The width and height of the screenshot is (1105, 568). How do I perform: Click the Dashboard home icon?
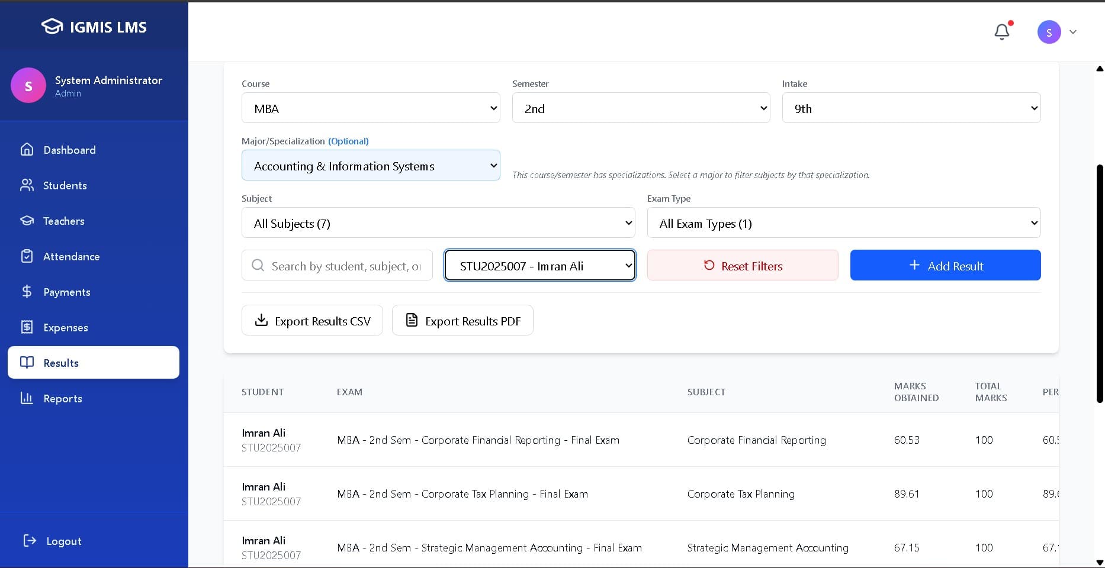[x=27, y=150]
